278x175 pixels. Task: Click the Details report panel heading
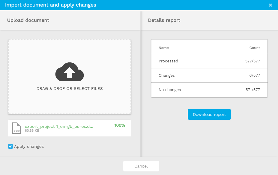coord(164,20)
